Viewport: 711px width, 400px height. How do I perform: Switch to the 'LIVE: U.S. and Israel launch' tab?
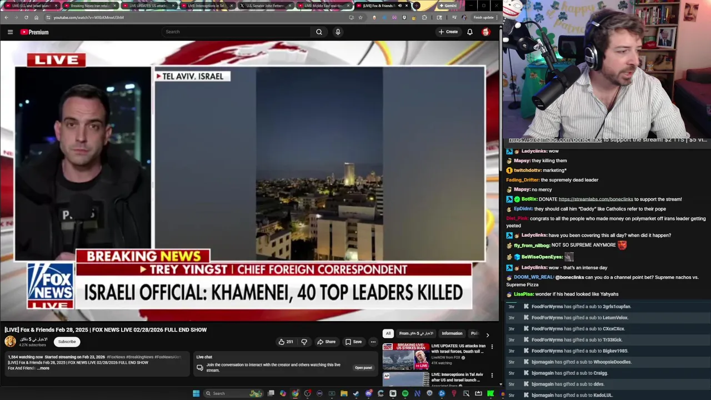pos(31,6)
